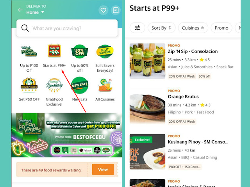Tap the back arrow icon

[21, 10]
